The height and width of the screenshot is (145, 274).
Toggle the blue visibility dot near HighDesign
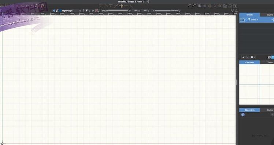coord(54,11)
